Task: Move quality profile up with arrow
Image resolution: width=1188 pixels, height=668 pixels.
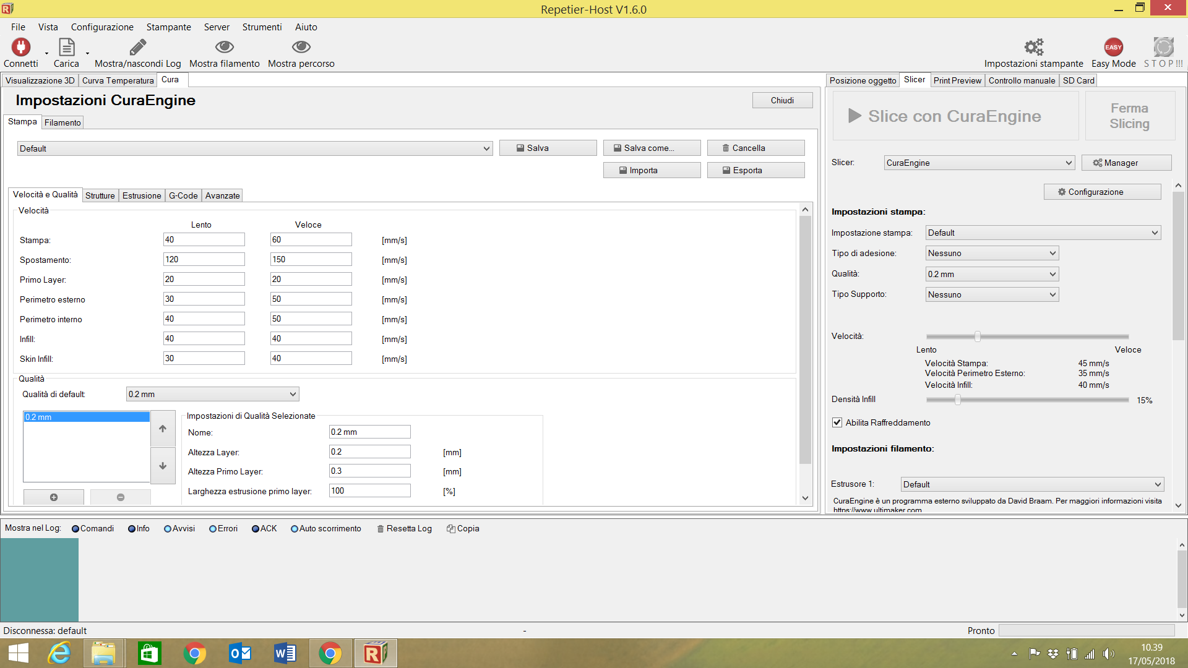Action: tap(163, 428)
